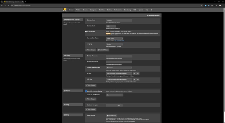Image resolution: width=225 pixels, height=123 pixels.
Task: Click Create backup button
Action: click(111, 116)
